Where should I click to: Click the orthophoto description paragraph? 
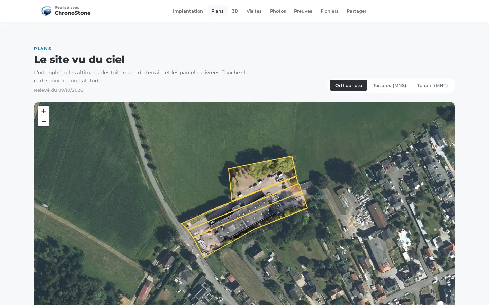[141, 77]
